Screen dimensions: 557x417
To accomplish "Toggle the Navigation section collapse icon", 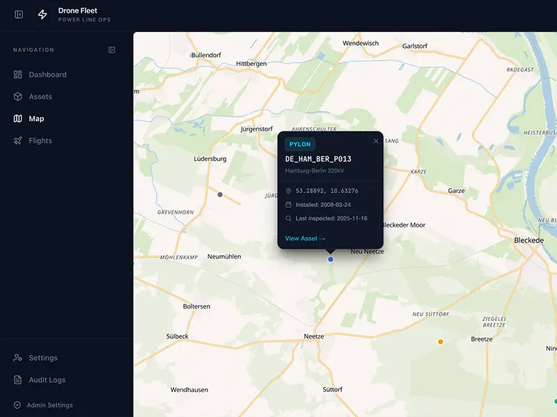I will click(112, 50).
